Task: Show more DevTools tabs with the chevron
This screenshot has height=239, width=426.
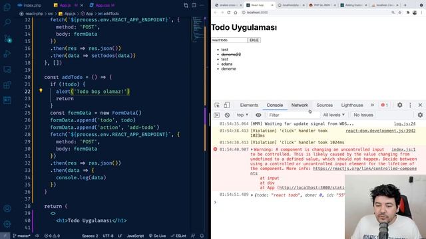Action: (372, 105)
